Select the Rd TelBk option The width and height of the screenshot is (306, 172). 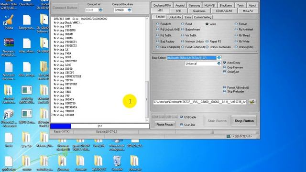[164, 35]
